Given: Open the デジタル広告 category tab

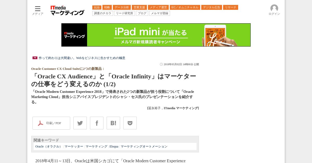Looking at the screenshot, I should click(x=212, y=8).
